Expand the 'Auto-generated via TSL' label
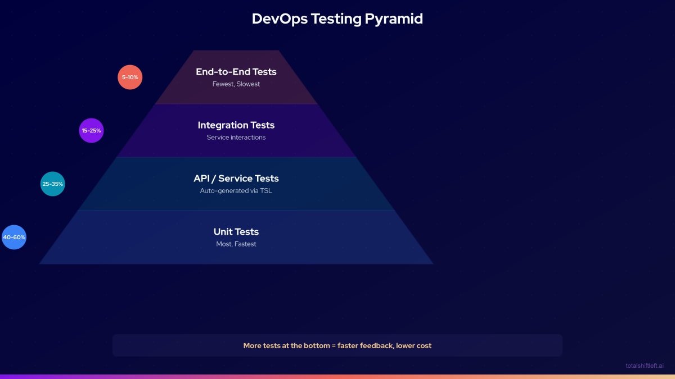675x379 pixels. click(236, 190)
